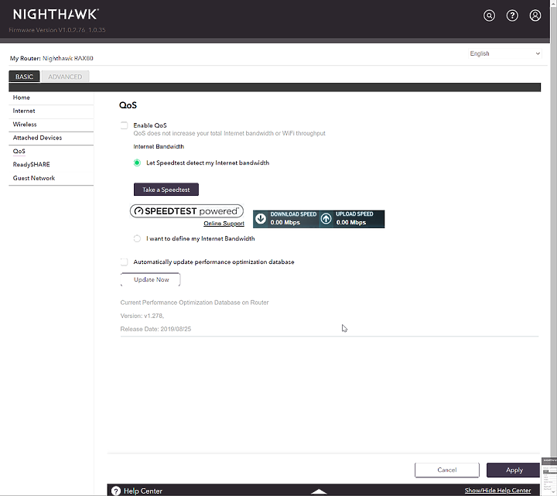557x496 pixels.
Task: Open Attached Devices in the sidebar
Action: coord(37,138)
